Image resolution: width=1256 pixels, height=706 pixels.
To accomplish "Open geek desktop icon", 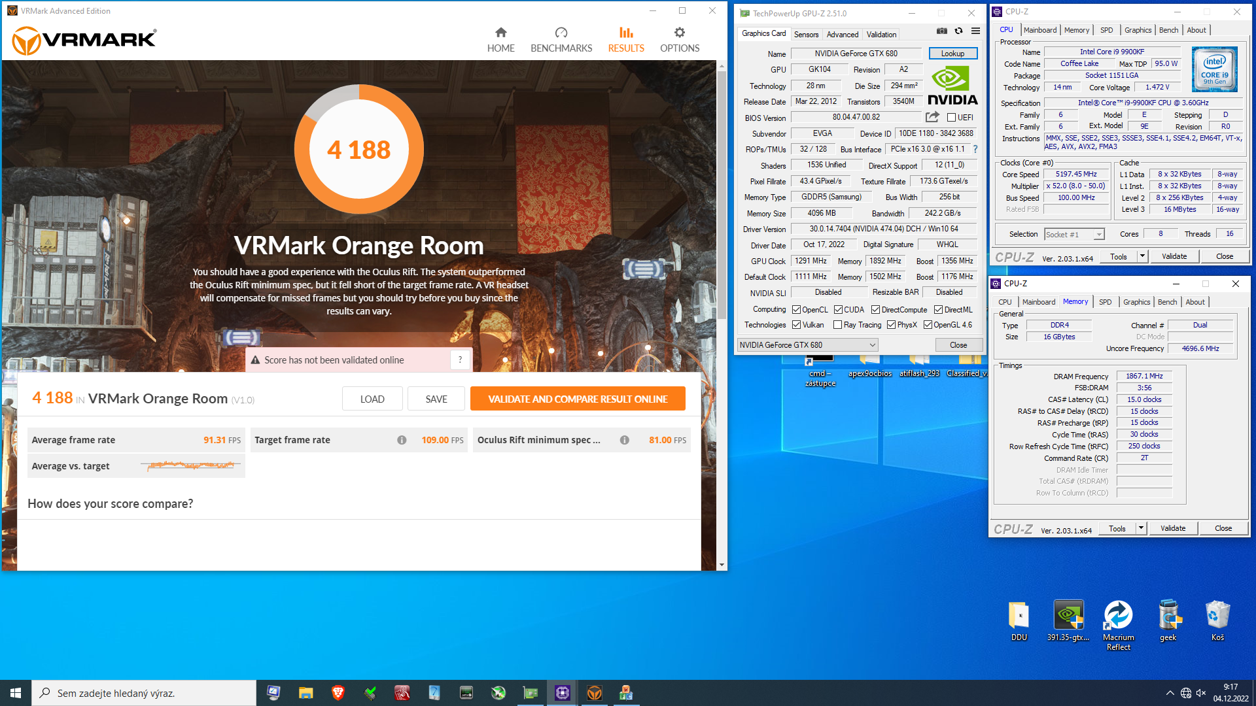I will [1168, 621].
